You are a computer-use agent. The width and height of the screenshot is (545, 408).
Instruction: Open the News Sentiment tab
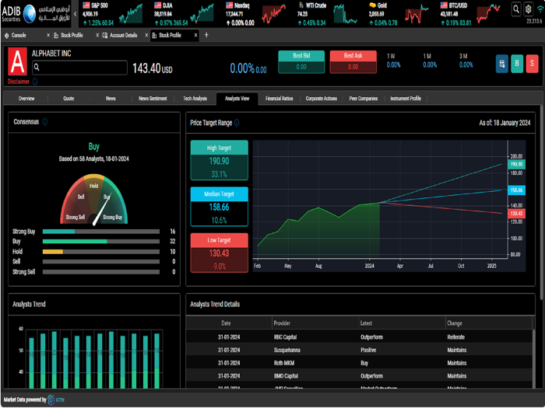(153, 99)
